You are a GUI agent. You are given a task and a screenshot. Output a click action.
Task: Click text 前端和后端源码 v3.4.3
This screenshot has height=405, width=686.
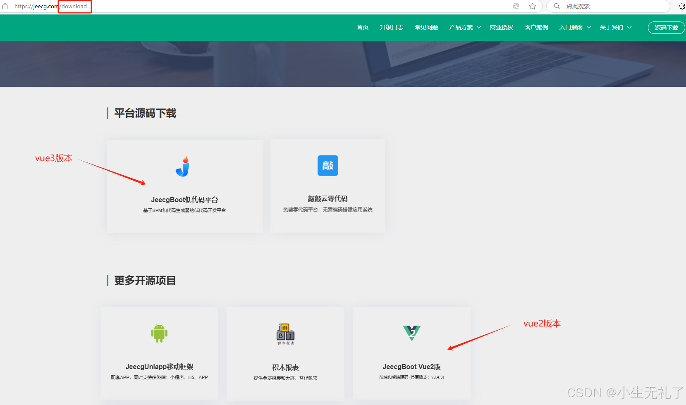411,377
